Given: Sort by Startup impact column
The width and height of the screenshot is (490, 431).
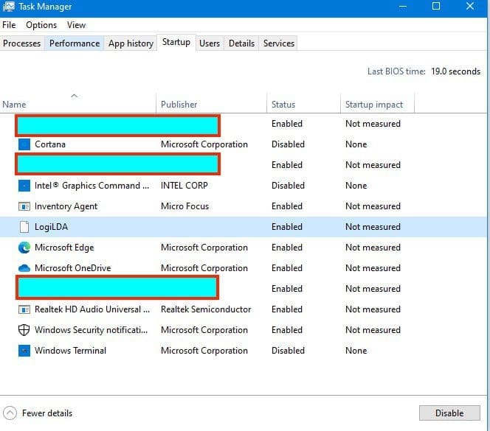Looking at the screenshot, I should click(374, 105).
